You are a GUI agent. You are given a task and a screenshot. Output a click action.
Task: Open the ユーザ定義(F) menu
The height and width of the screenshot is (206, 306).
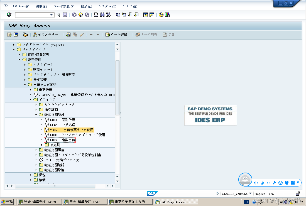pos(64,6)
